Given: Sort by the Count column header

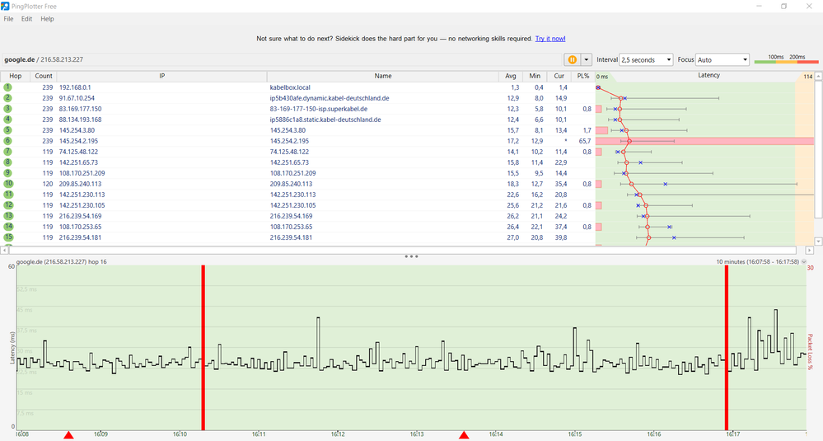Looking at the screenshot, I should [44, 76].
